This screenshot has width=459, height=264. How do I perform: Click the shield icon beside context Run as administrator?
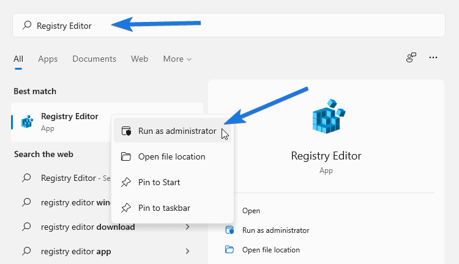pyautogui.click(x=126, y=131)
